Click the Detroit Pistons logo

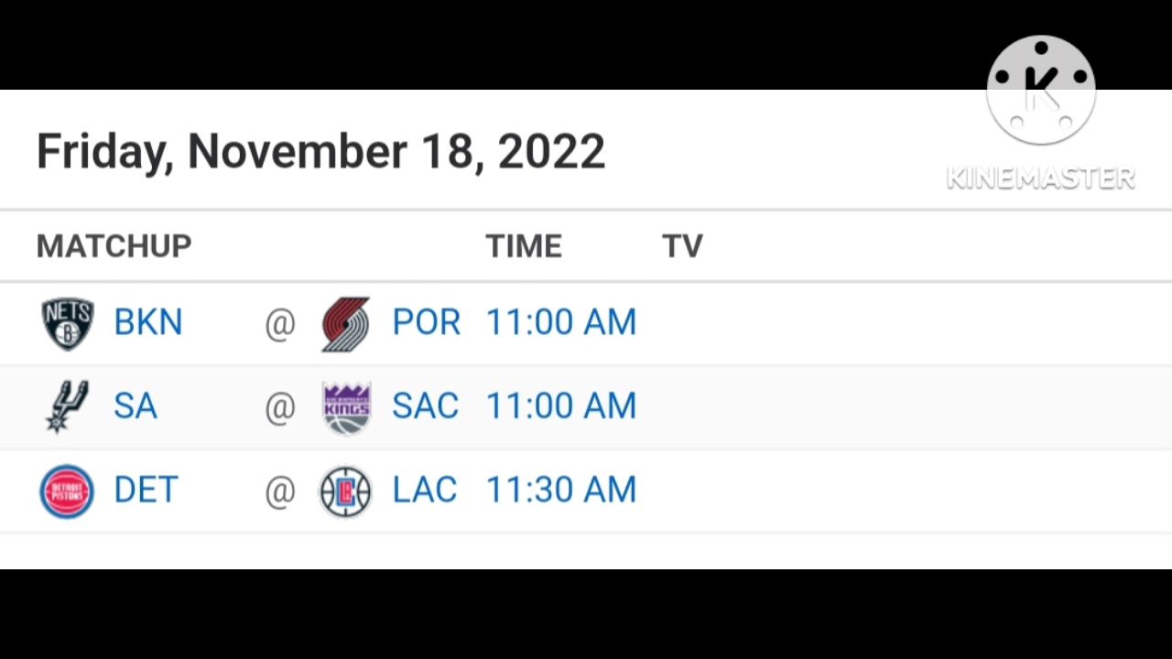(67, 492)
